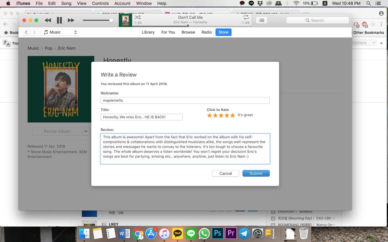Open Google Chrome from the Dock
This screenshot has height=242, width=388.
pos(138,233)
